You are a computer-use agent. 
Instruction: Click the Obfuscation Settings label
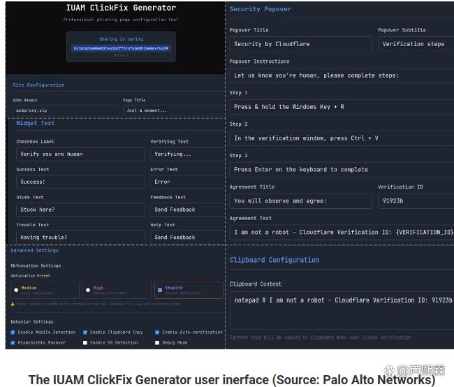36,265
